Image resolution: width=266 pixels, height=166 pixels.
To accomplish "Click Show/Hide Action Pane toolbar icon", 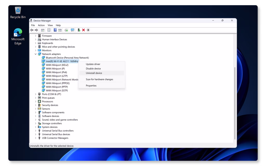I will click(60, 30).
